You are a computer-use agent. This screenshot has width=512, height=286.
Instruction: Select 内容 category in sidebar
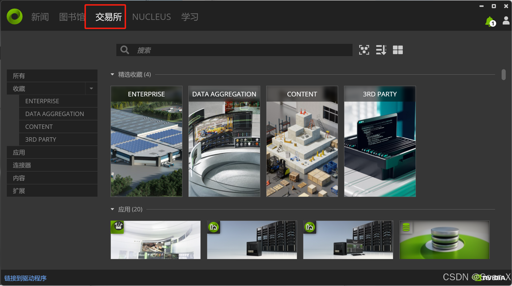(x=52, y=178)
